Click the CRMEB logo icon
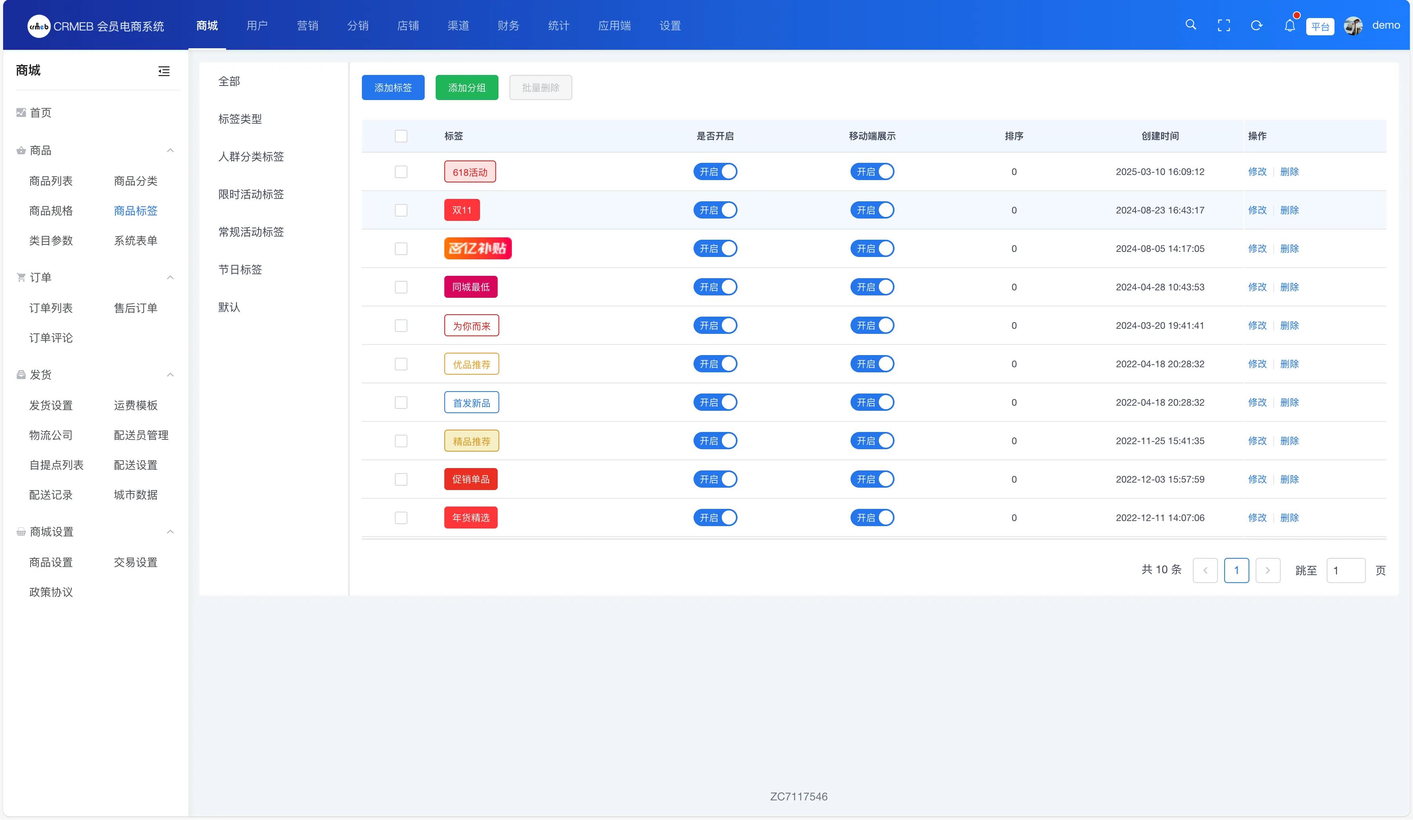Screen dimensions: 1413x820 coord(39,26)
